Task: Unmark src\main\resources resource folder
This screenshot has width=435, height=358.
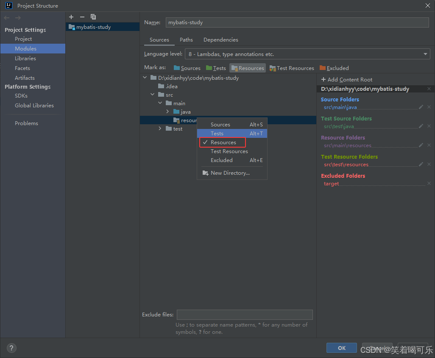Action: click(429, 145)
